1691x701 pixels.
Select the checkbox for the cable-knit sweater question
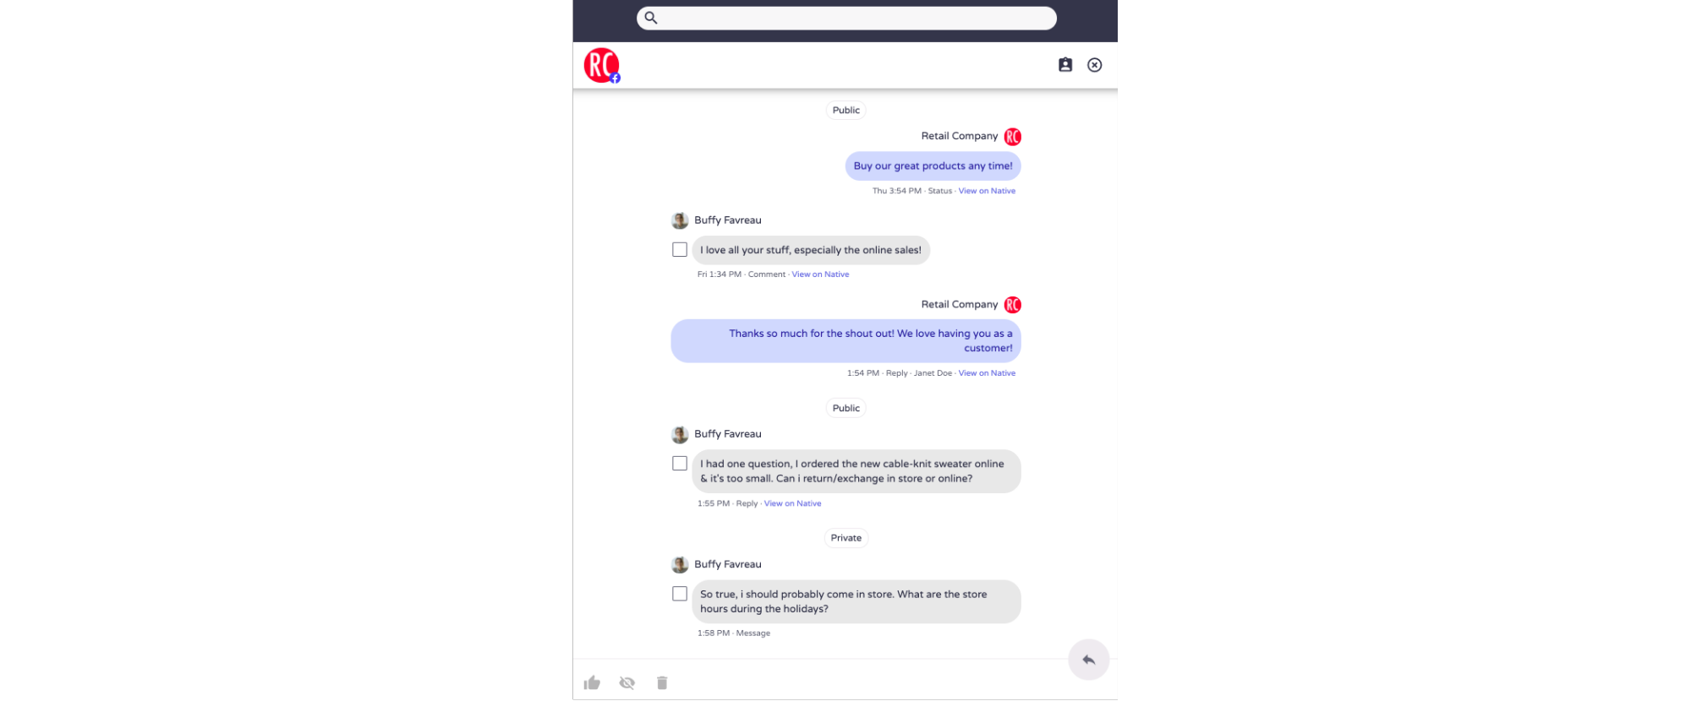pos(680,463)
